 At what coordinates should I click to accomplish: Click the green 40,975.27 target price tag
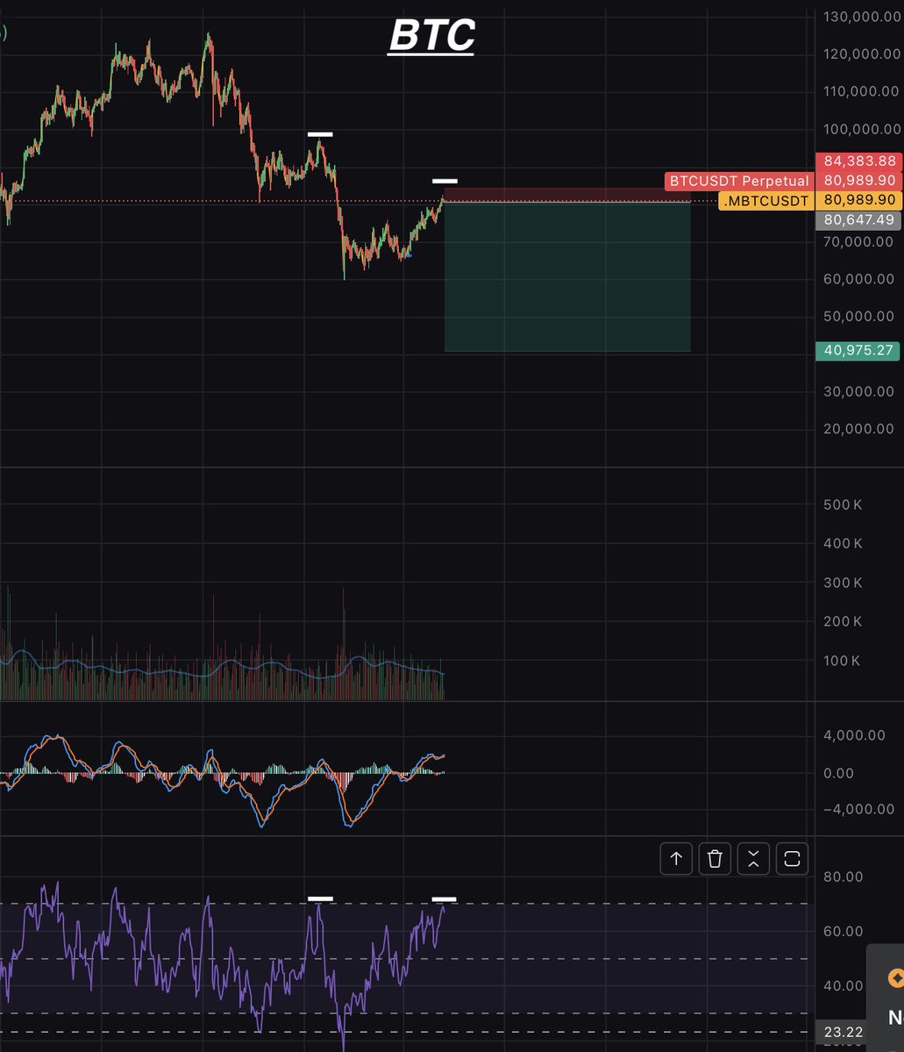pyautogui.click(x=858, y=351)
